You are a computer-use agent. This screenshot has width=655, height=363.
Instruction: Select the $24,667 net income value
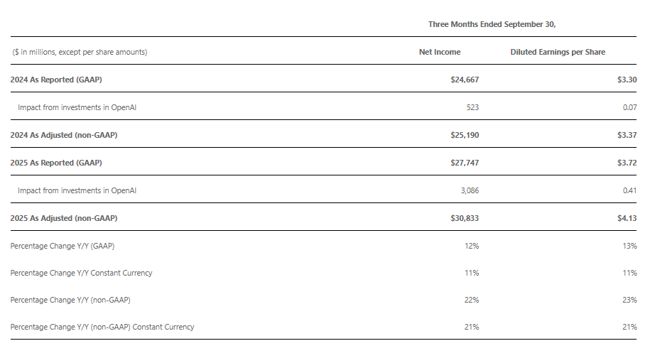coord(465,80)
